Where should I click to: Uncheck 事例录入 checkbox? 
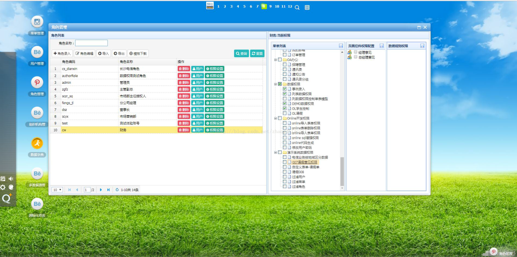[285, 89]
